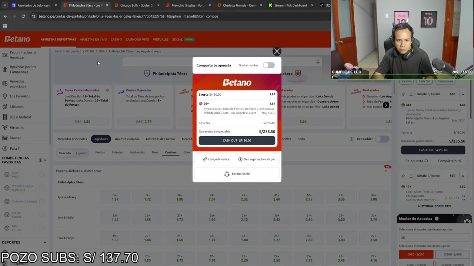Image resolution: width=474 pixels, height=266 pixels.
Task: Select the Puntos filter
Action: [x=100, y=152]
